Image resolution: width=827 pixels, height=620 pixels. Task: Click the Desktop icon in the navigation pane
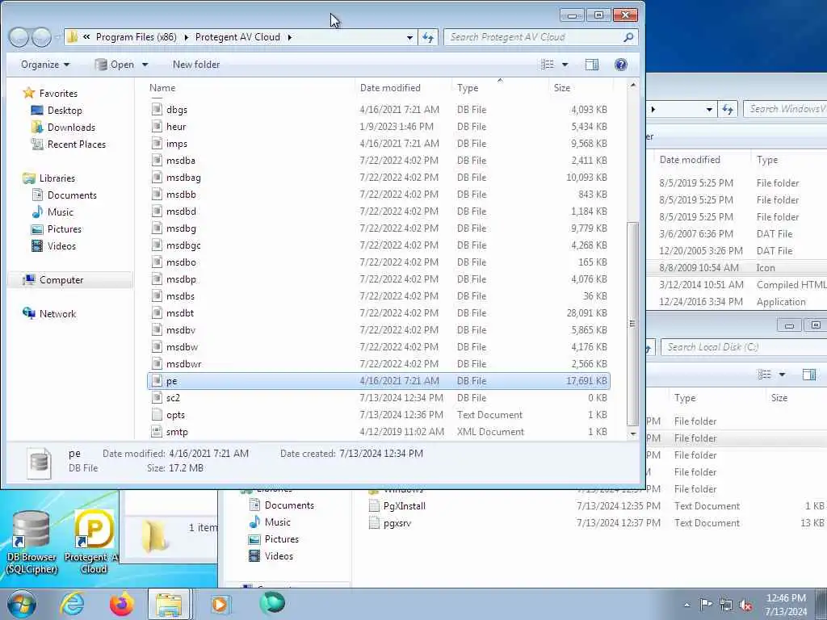point(37,110)
